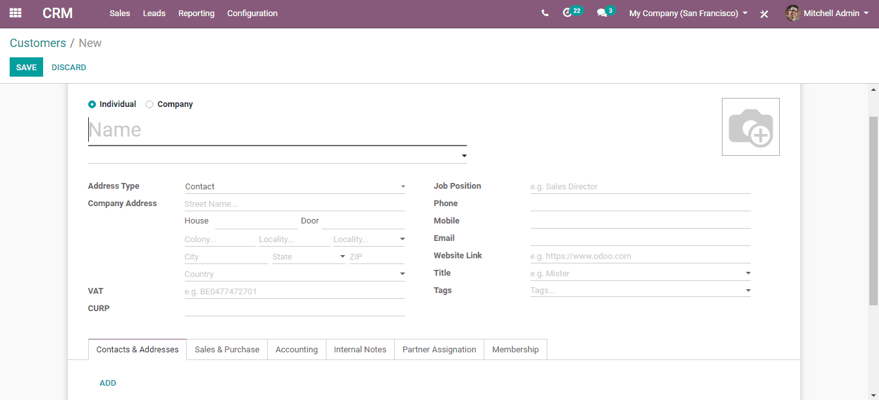This screenshot has width=879, height=400.
Task: Open the apps grid menu icon
Action: click(x=15, y=13)
